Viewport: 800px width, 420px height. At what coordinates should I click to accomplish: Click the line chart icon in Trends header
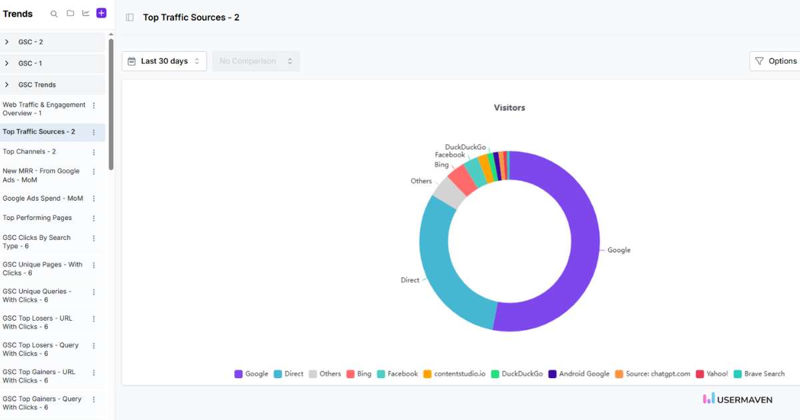(x=86, y=13)
